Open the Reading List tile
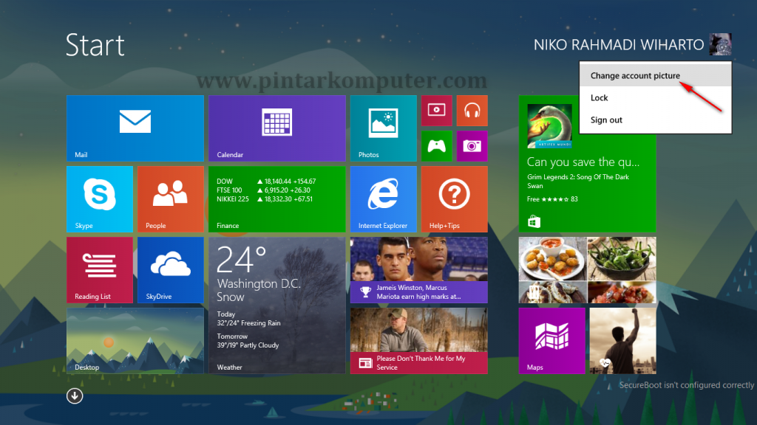757x425 pixels. click(100, 270)
